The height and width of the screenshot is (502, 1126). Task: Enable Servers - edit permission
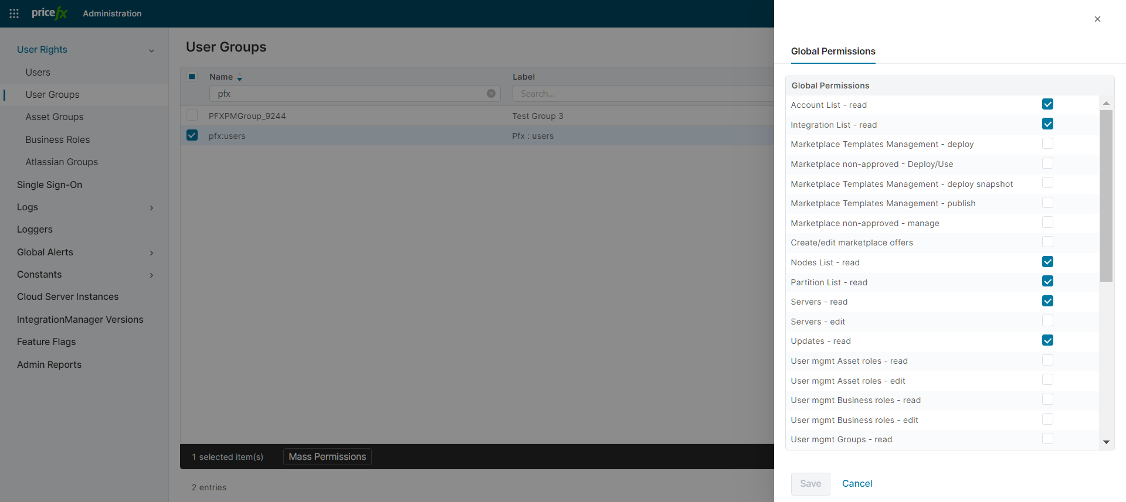click(x=1047, y=321)
